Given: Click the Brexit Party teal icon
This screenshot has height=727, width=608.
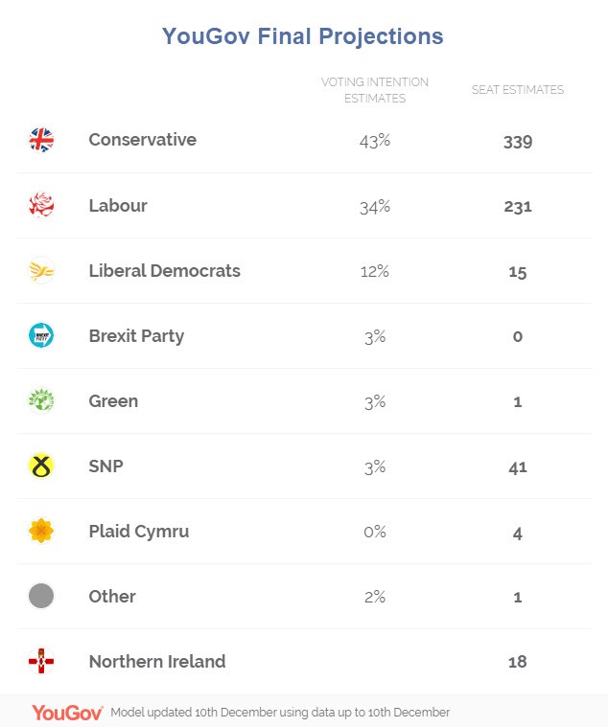Looking at the screenshot, I should coord(41,335).
